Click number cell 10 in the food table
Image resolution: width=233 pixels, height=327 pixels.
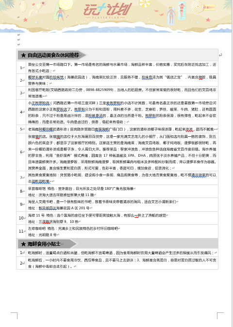[21, 218]
